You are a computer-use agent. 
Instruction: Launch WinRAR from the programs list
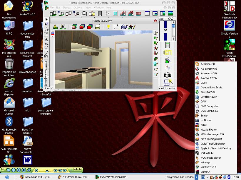[216, 172]
